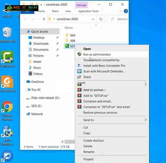Click the Run as administrator shield icon
This screenshot has width=166, height=163.
(x=79, y=54)
